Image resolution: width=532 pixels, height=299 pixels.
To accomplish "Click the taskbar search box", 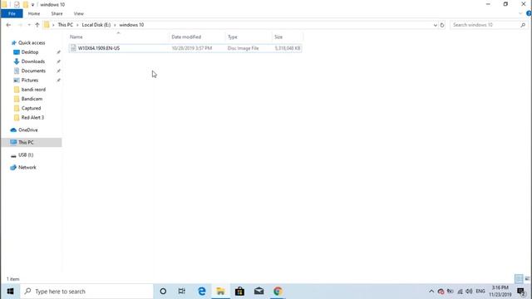I will click(86, 292).
